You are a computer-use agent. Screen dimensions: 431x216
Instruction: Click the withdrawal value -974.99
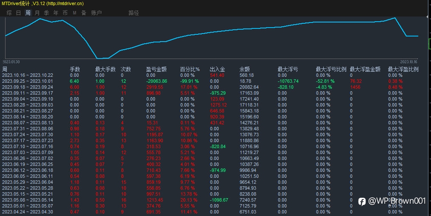[218, 171]
